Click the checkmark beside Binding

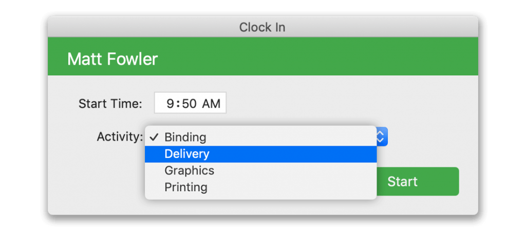point(154,138)
